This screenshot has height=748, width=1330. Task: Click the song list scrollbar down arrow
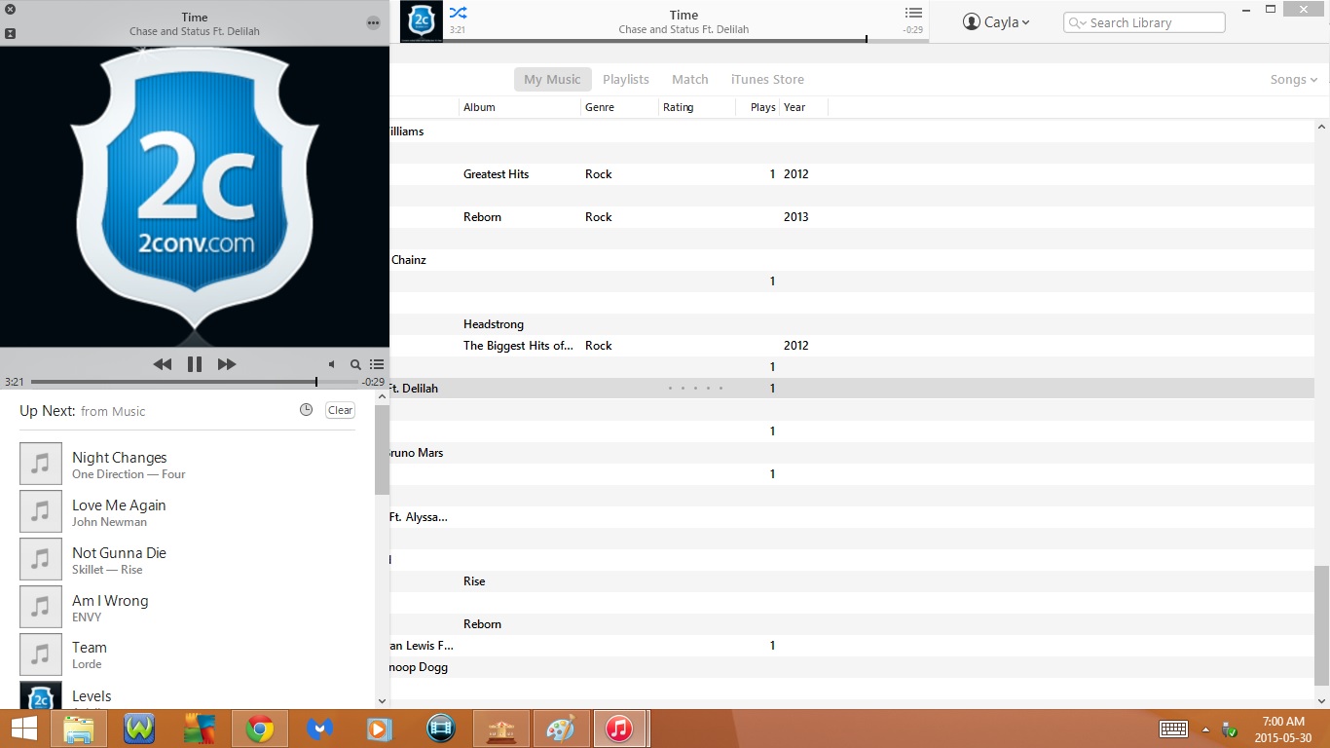click(x=1322, y=700)
